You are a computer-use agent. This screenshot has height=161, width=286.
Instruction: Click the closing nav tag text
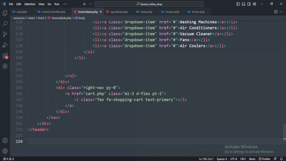(x=53, y=118)
